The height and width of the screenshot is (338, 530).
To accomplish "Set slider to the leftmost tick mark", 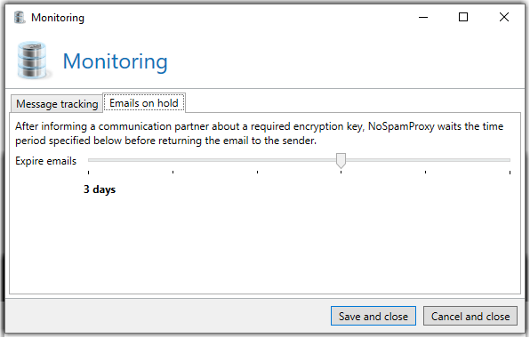I will click(x=89, y=160).
